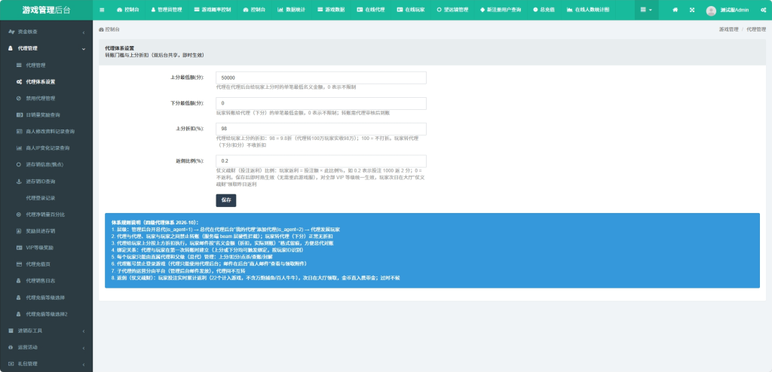Screen dimensions: 772x372
Task: Click the 控制台 item beside the hamburger icon
Action: tap(127, 10)
